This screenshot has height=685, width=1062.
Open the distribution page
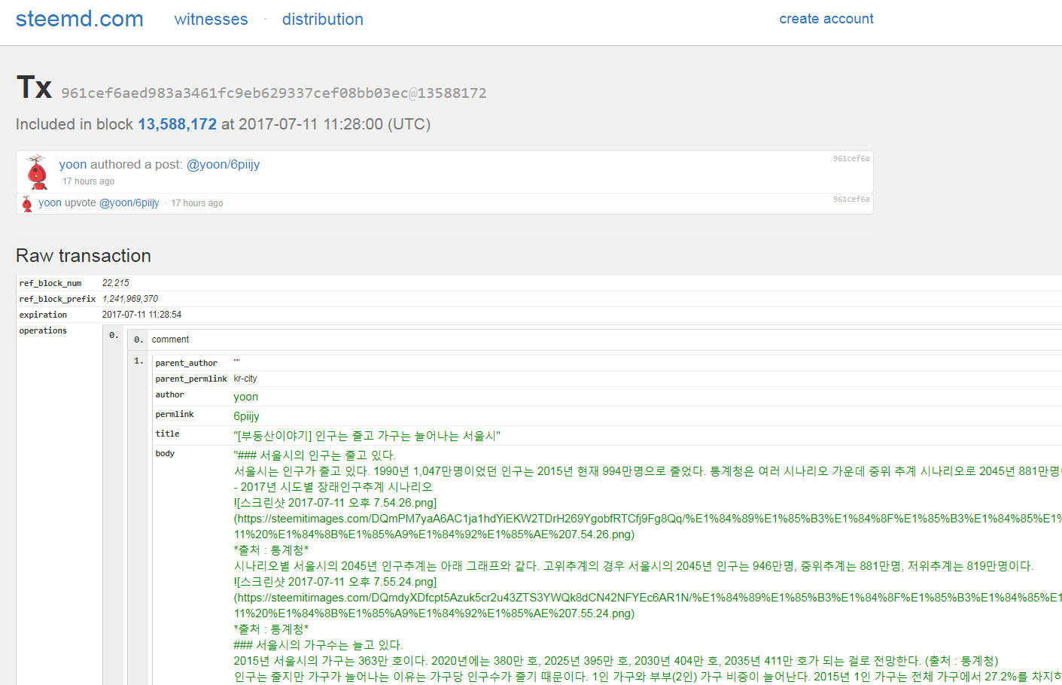(x=322, y=20)
